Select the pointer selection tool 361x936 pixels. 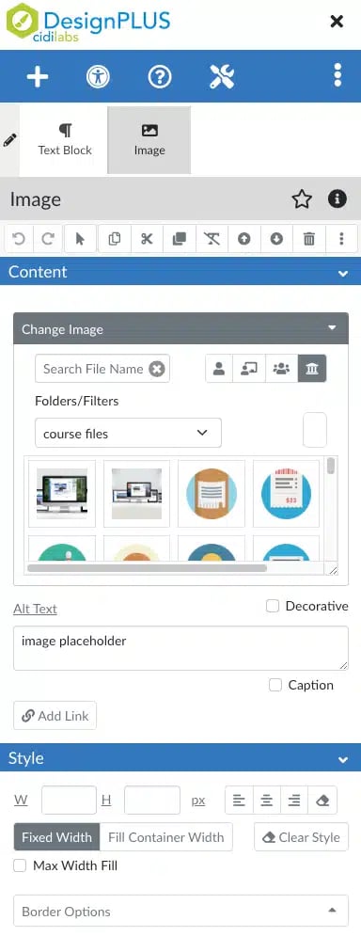pyautogui.click(x=80, y=239)
